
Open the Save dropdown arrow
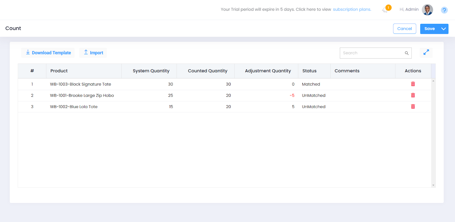(443, 29)
